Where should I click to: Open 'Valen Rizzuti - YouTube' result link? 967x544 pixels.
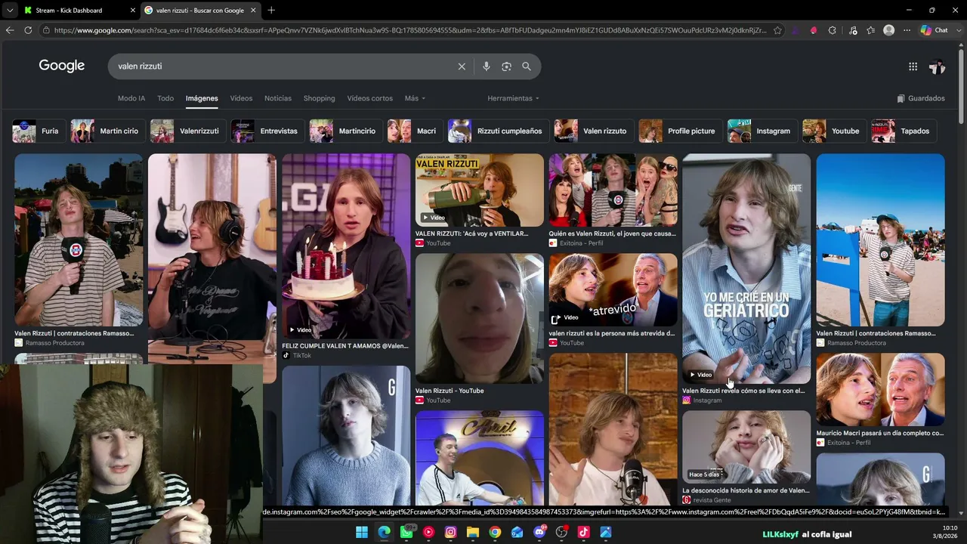(x=450, y=391)
